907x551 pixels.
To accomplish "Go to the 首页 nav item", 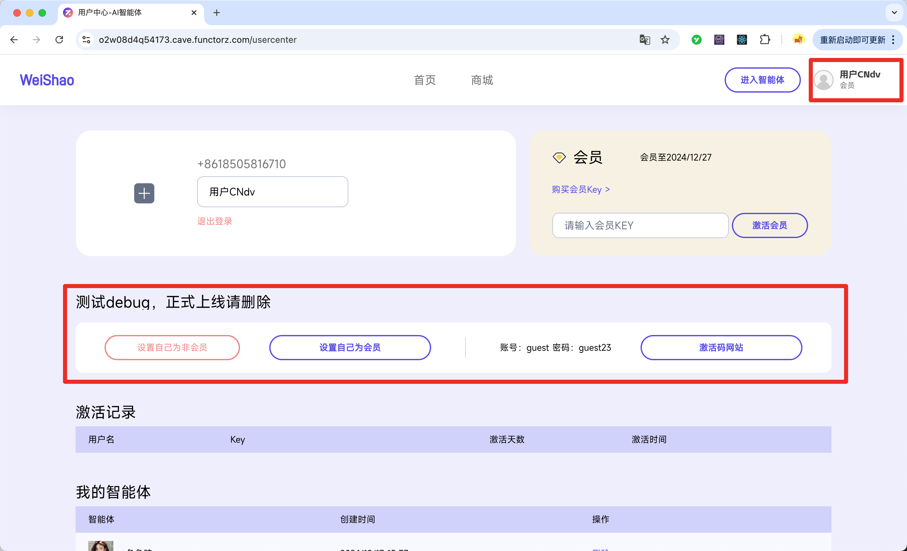I will (x=425, y=80).
